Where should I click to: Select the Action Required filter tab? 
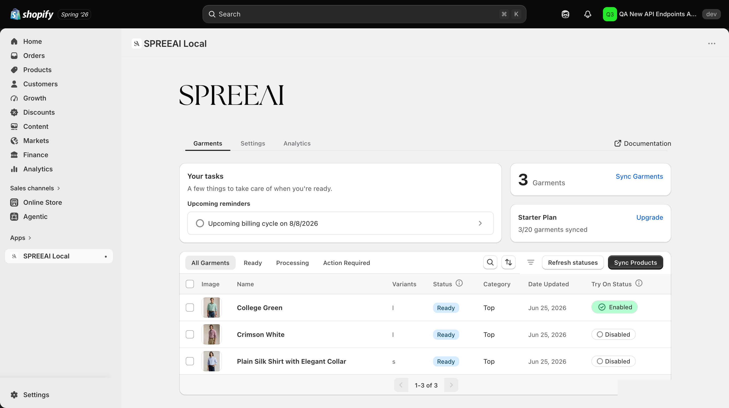(346, 263)
